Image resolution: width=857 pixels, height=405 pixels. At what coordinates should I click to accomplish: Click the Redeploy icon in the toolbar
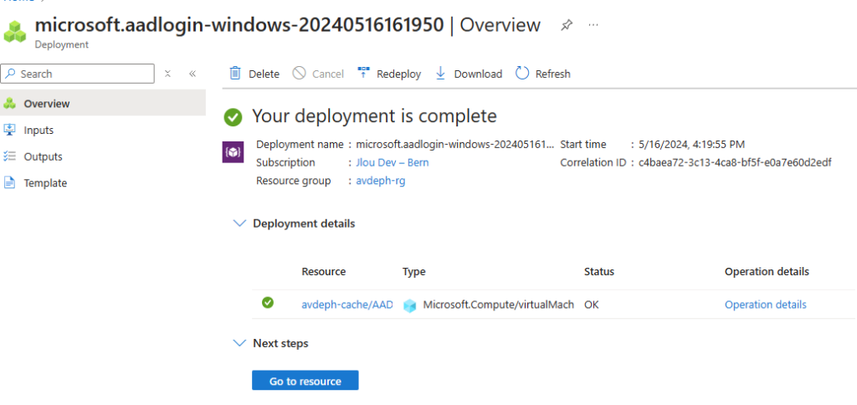pyautogui.click(x=363, y=73)
